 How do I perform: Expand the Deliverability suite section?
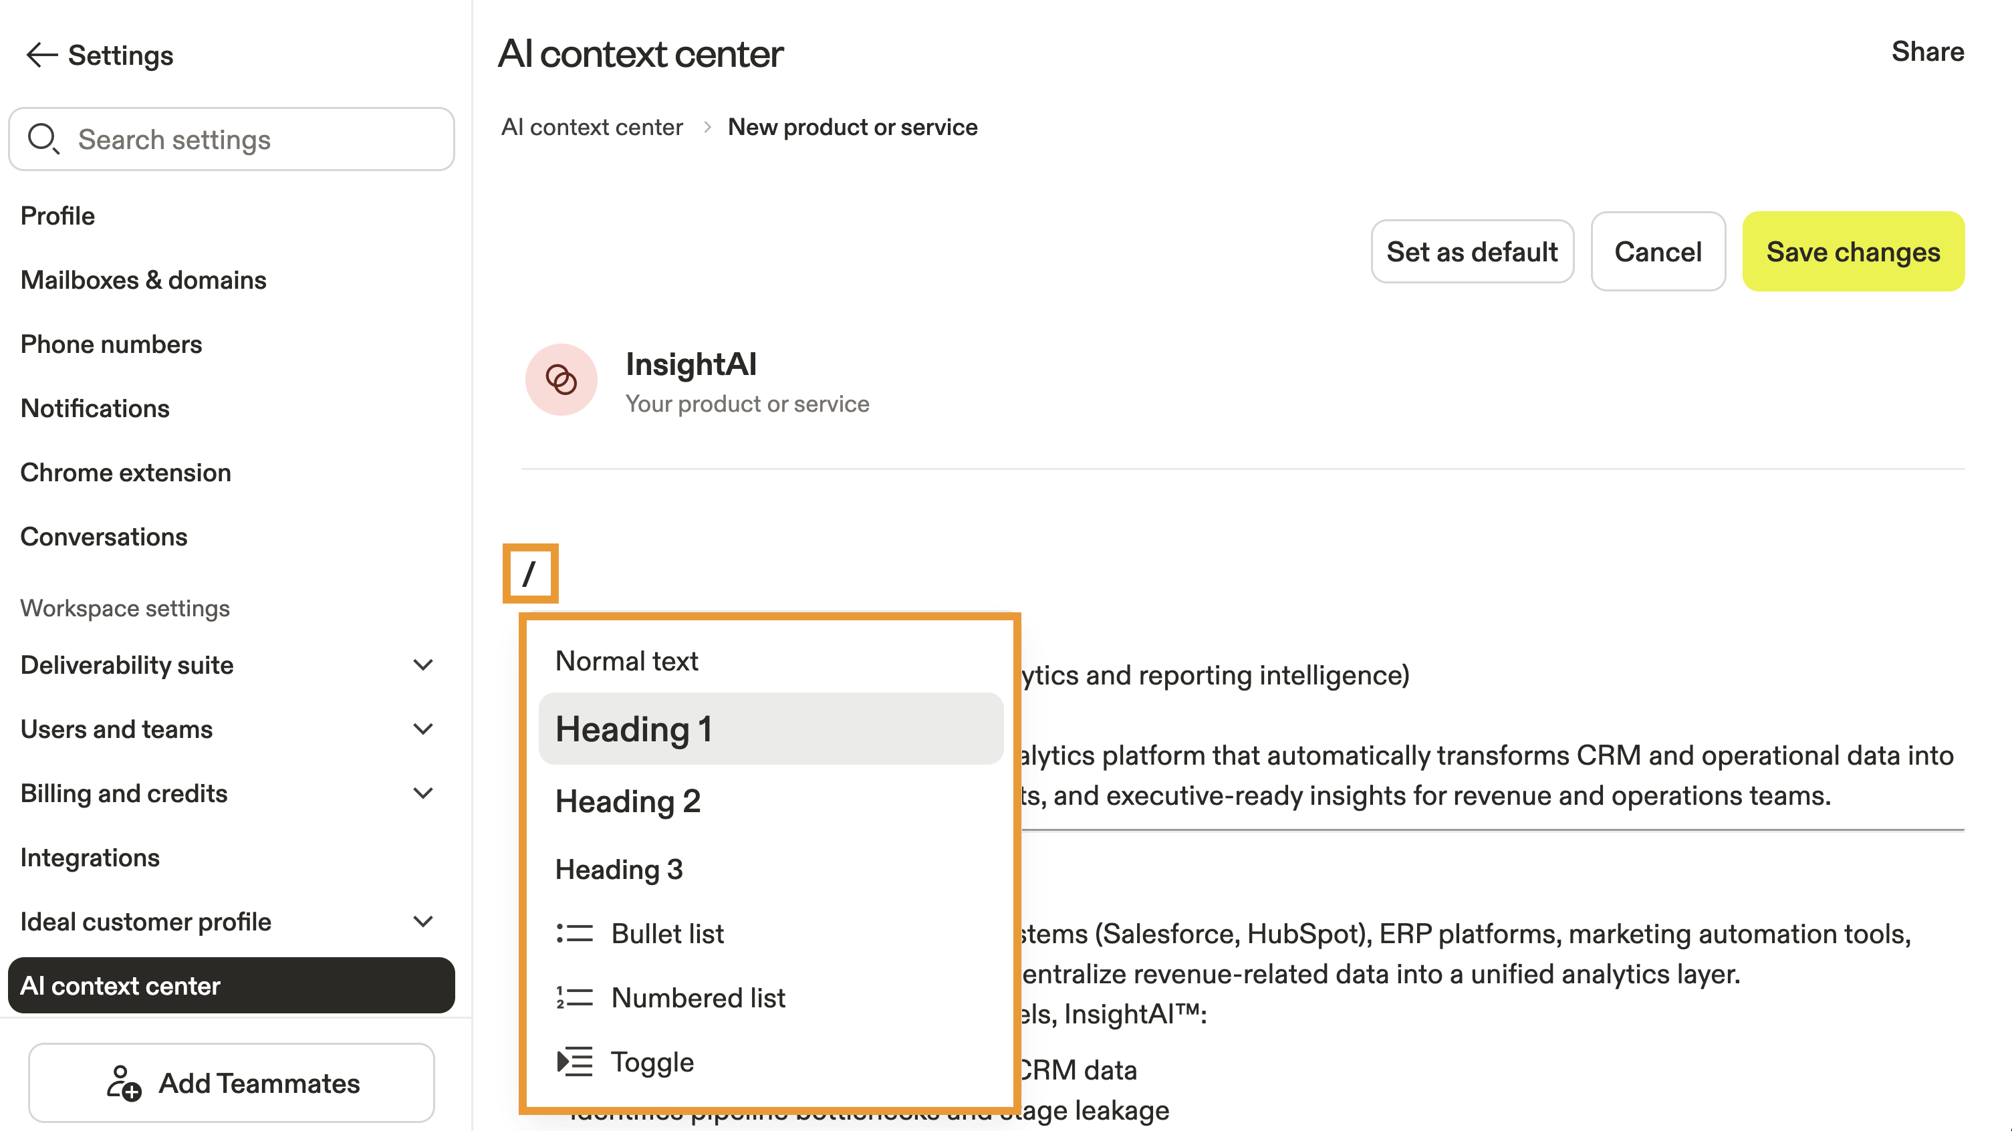pos(422,666)
